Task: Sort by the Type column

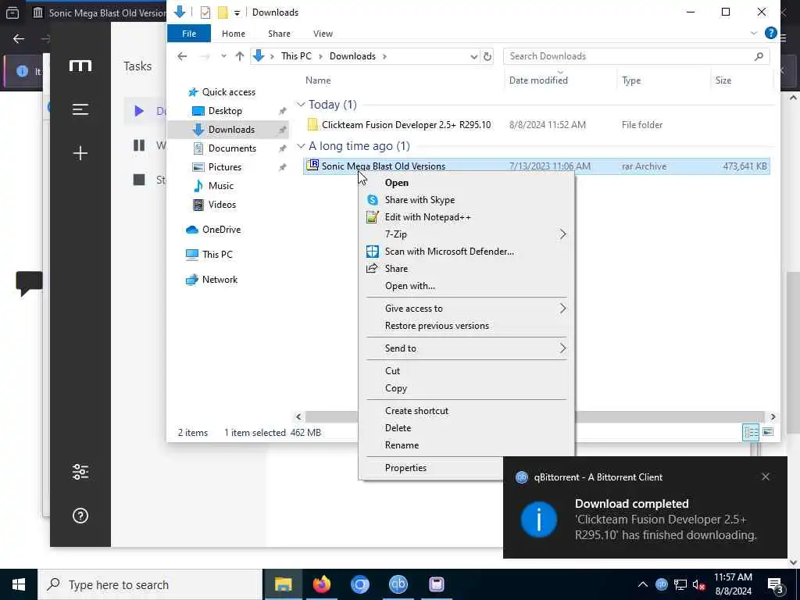Action: (631, 80)
